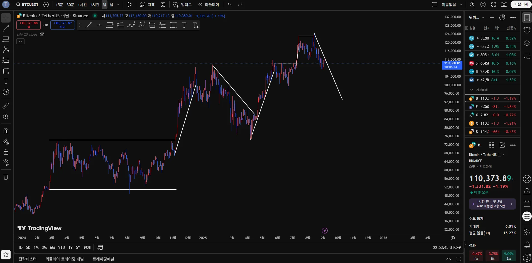Select the crosshair cursor tool in left toolbar
The width and height of the screenshot is (532, 263).
[6, 18]
